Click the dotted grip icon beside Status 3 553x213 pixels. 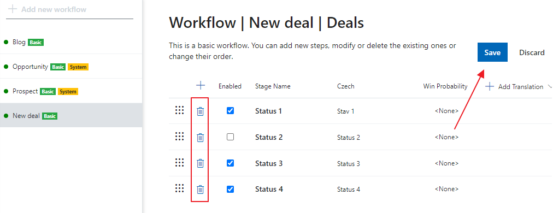180,163
